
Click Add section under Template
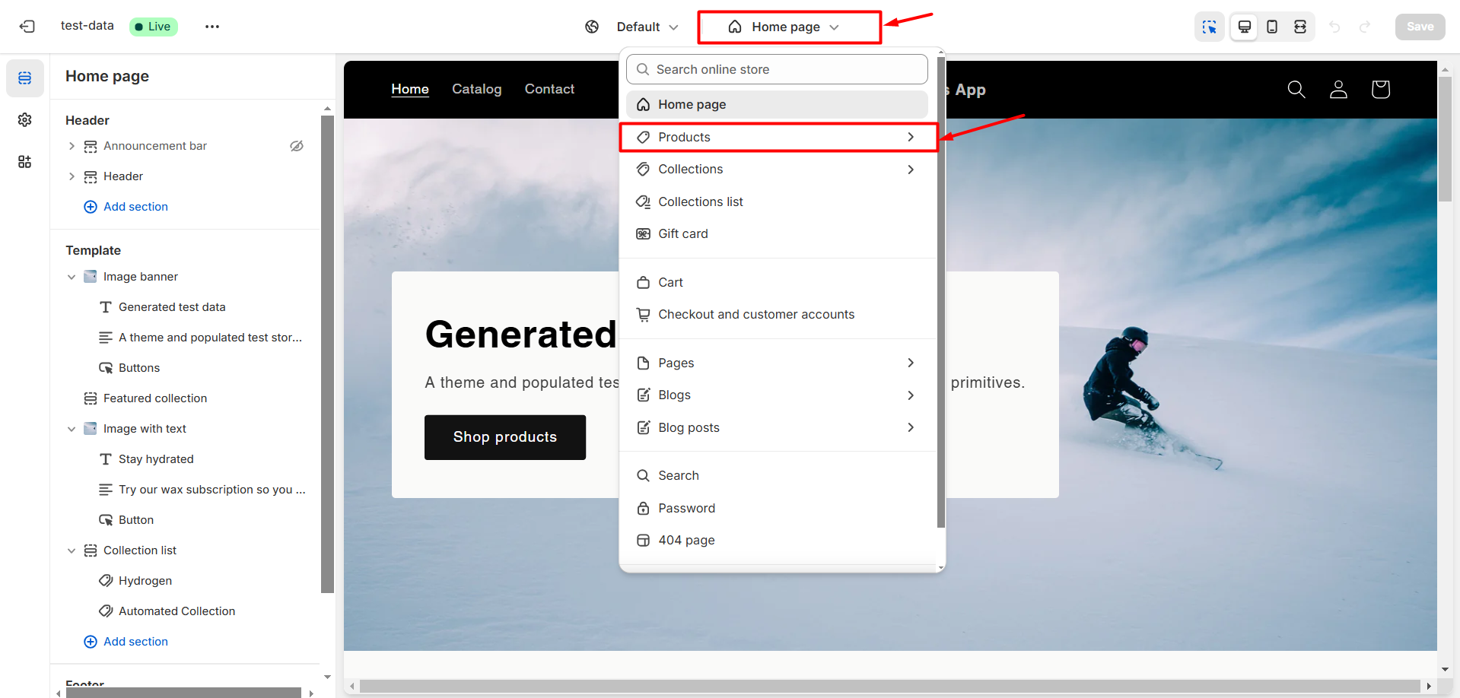tap(126, 642)
